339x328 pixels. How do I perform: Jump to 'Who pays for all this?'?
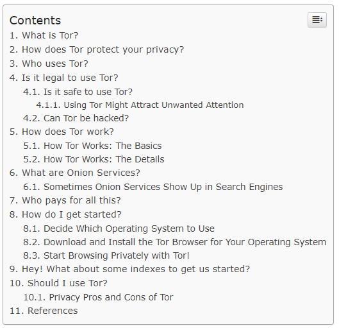[x=65, y=200]
